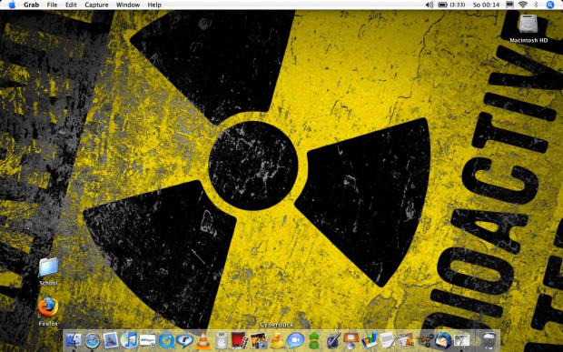This screenshot has width=563, height=352.
Task: Launch Cyberduck yellow duck icon
Action: pos(277,340)
